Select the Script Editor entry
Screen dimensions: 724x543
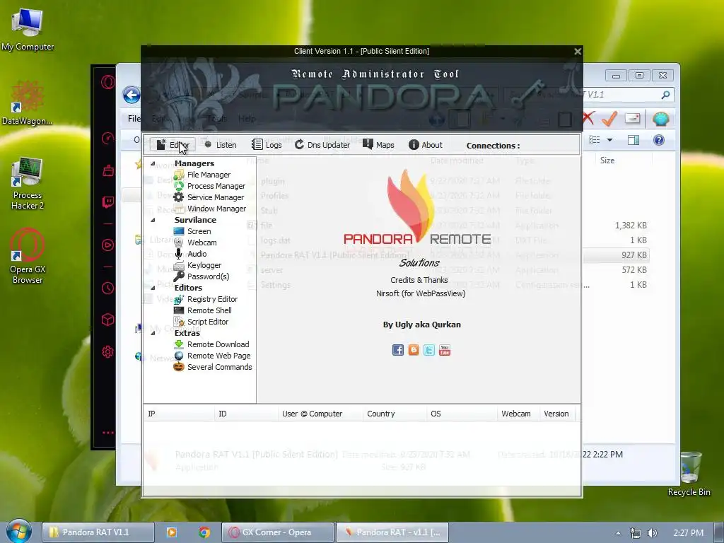(x=202, y=322)
